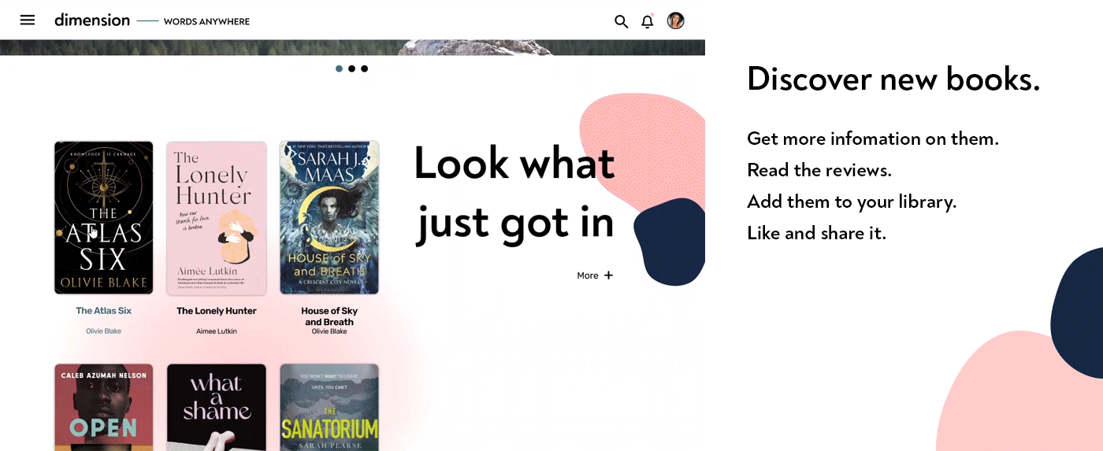1103x451 pixels.
Task: Click 'Add them to your library.' text
Action: point(852,201)
